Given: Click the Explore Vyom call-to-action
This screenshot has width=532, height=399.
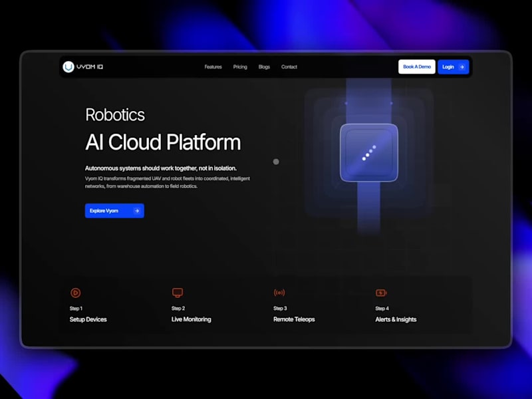Looking at the screenshot, I should tap(114, 211).
